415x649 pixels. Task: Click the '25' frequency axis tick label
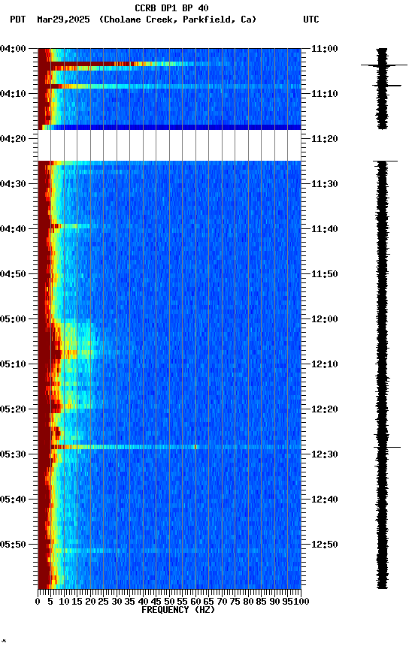coord(104,602)
